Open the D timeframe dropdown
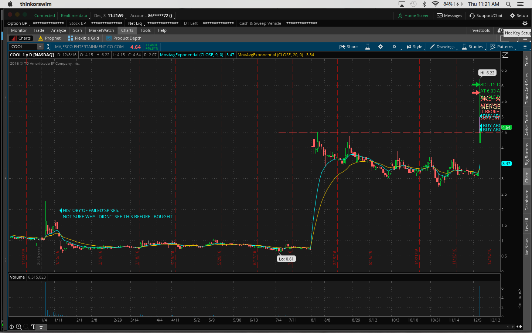 [x=395, y=47]
